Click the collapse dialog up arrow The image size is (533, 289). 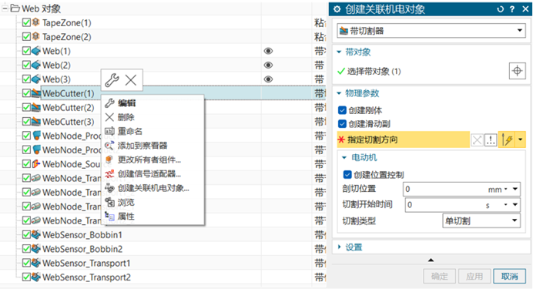pos(431,260)
